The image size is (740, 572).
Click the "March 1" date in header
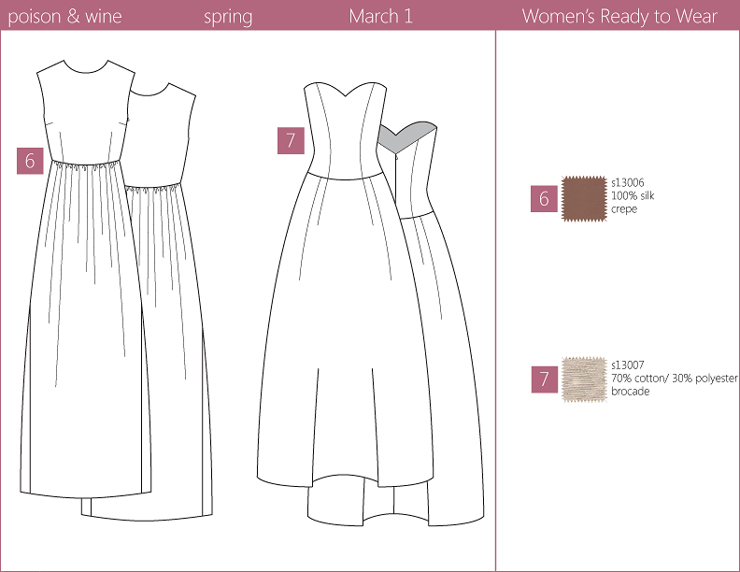381,16
